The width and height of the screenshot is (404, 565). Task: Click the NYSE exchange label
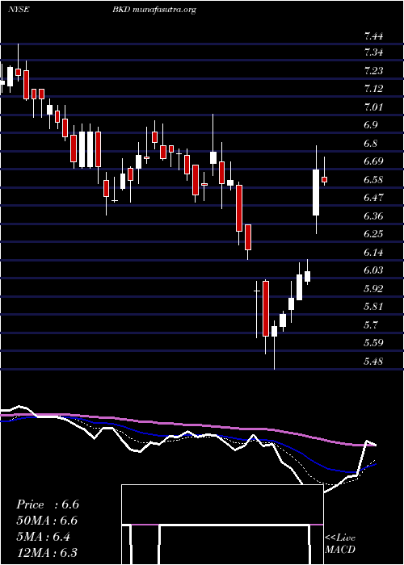19,10
